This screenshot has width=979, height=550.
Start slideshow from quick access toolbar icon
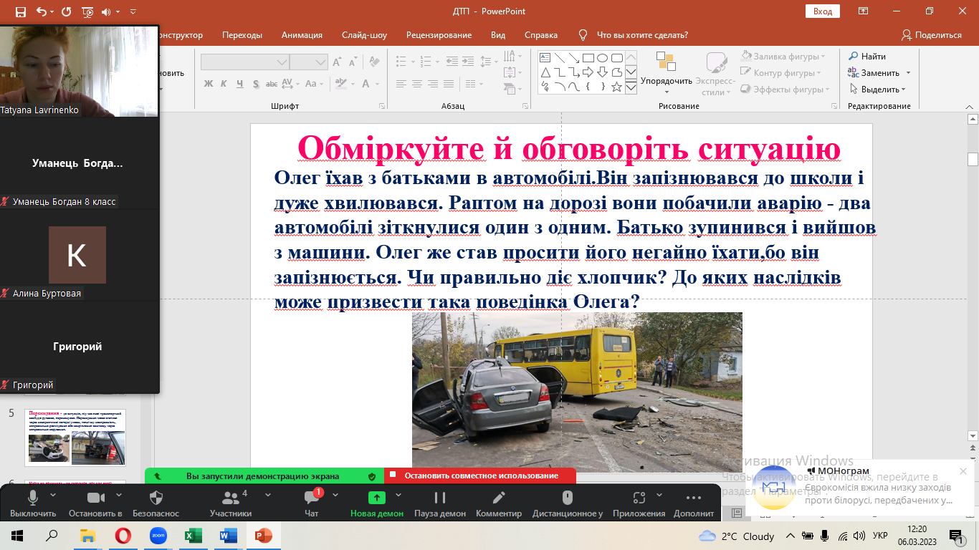(87, 11)
